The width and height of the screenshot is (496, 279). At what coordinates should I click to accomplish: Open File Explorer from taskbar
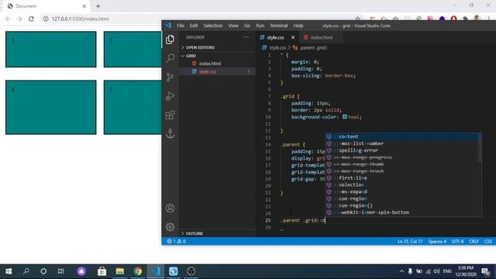pos(120,271)
